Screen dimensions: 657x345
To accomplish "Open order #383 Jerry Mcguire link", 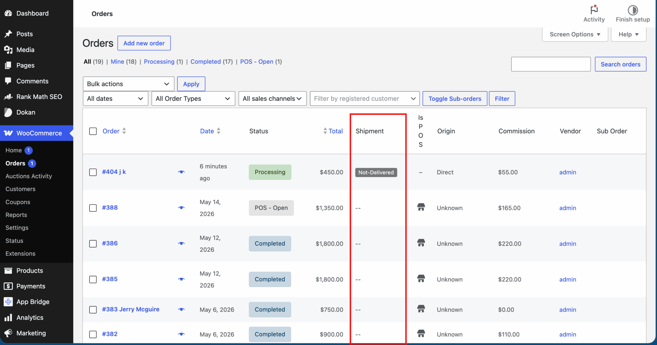I will 131,309.
